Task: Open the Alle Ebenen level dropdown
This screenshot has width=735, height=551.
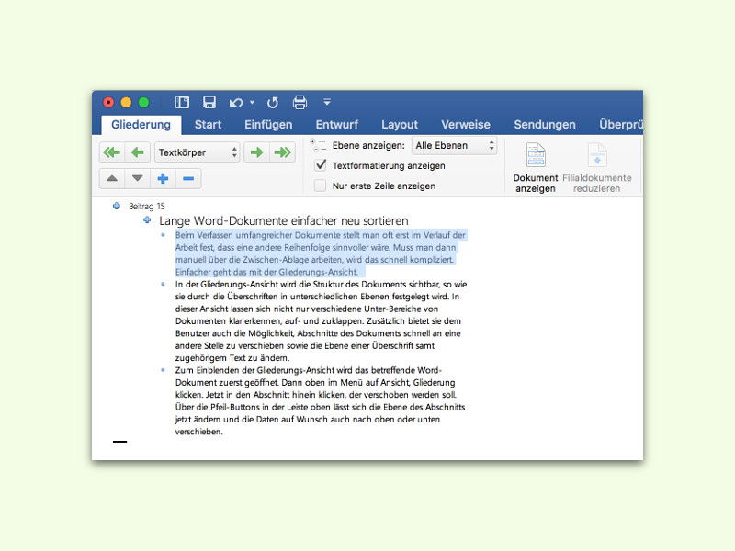Action: tap(454, 146)
